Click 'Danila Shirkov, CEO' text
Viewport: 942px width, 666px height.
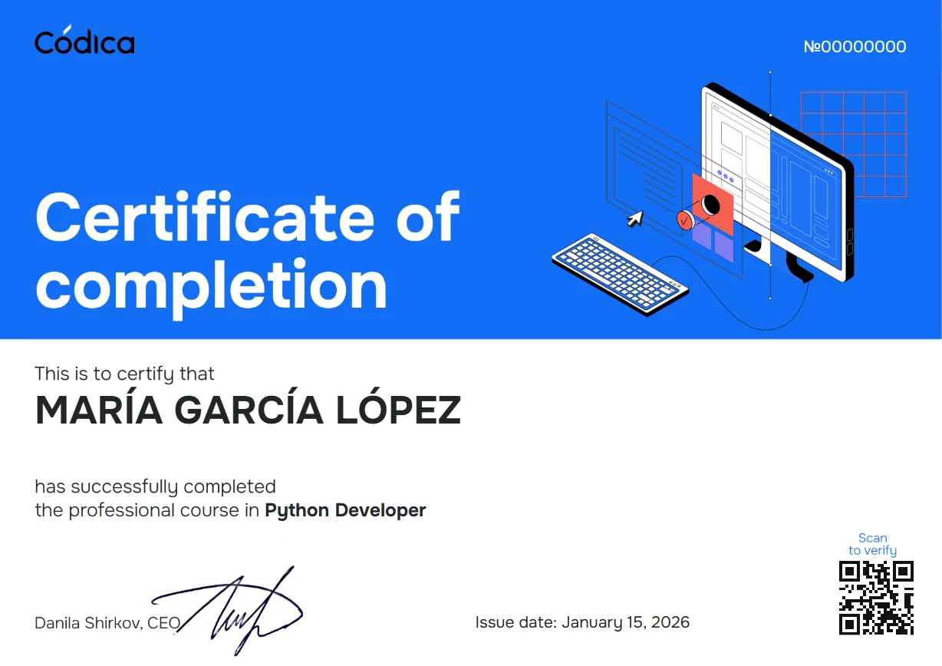[x=107, y=623]
